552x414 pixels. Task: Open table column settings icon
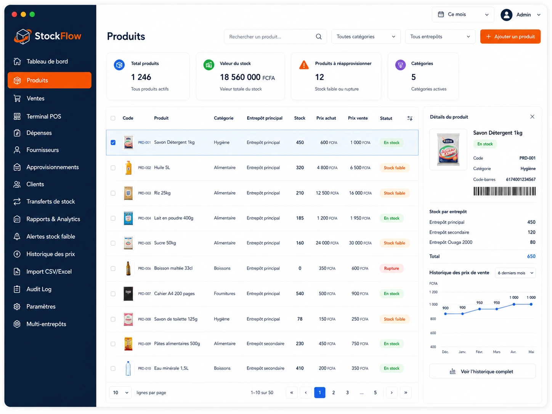point(410,118)
